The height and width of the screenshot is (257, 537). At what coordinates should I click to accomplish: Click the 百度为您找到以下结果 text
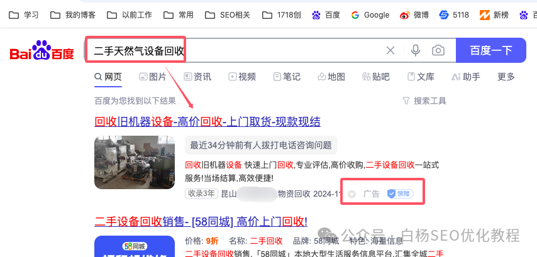(x=135, y=101)
